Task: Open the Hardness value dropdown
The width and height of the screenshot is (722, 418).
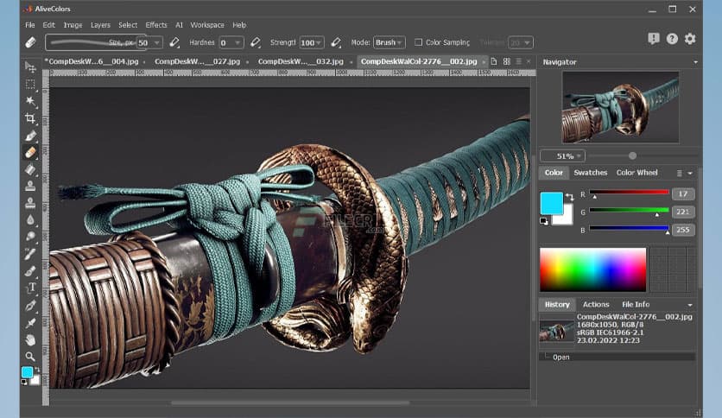Action: point(237,43)
